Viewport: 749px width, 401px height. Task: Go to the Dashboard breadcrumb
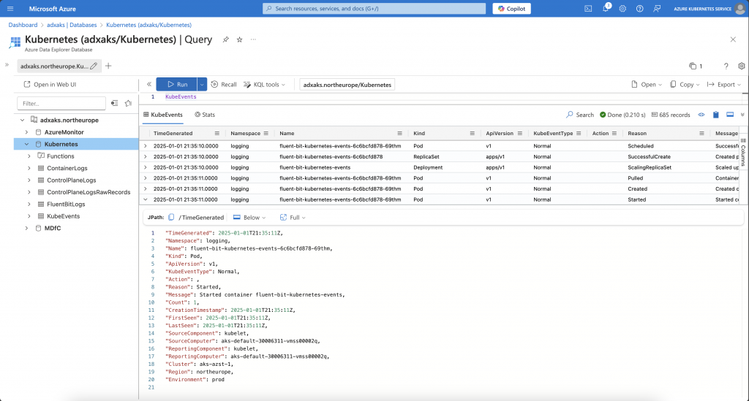(x=23, y=25)
